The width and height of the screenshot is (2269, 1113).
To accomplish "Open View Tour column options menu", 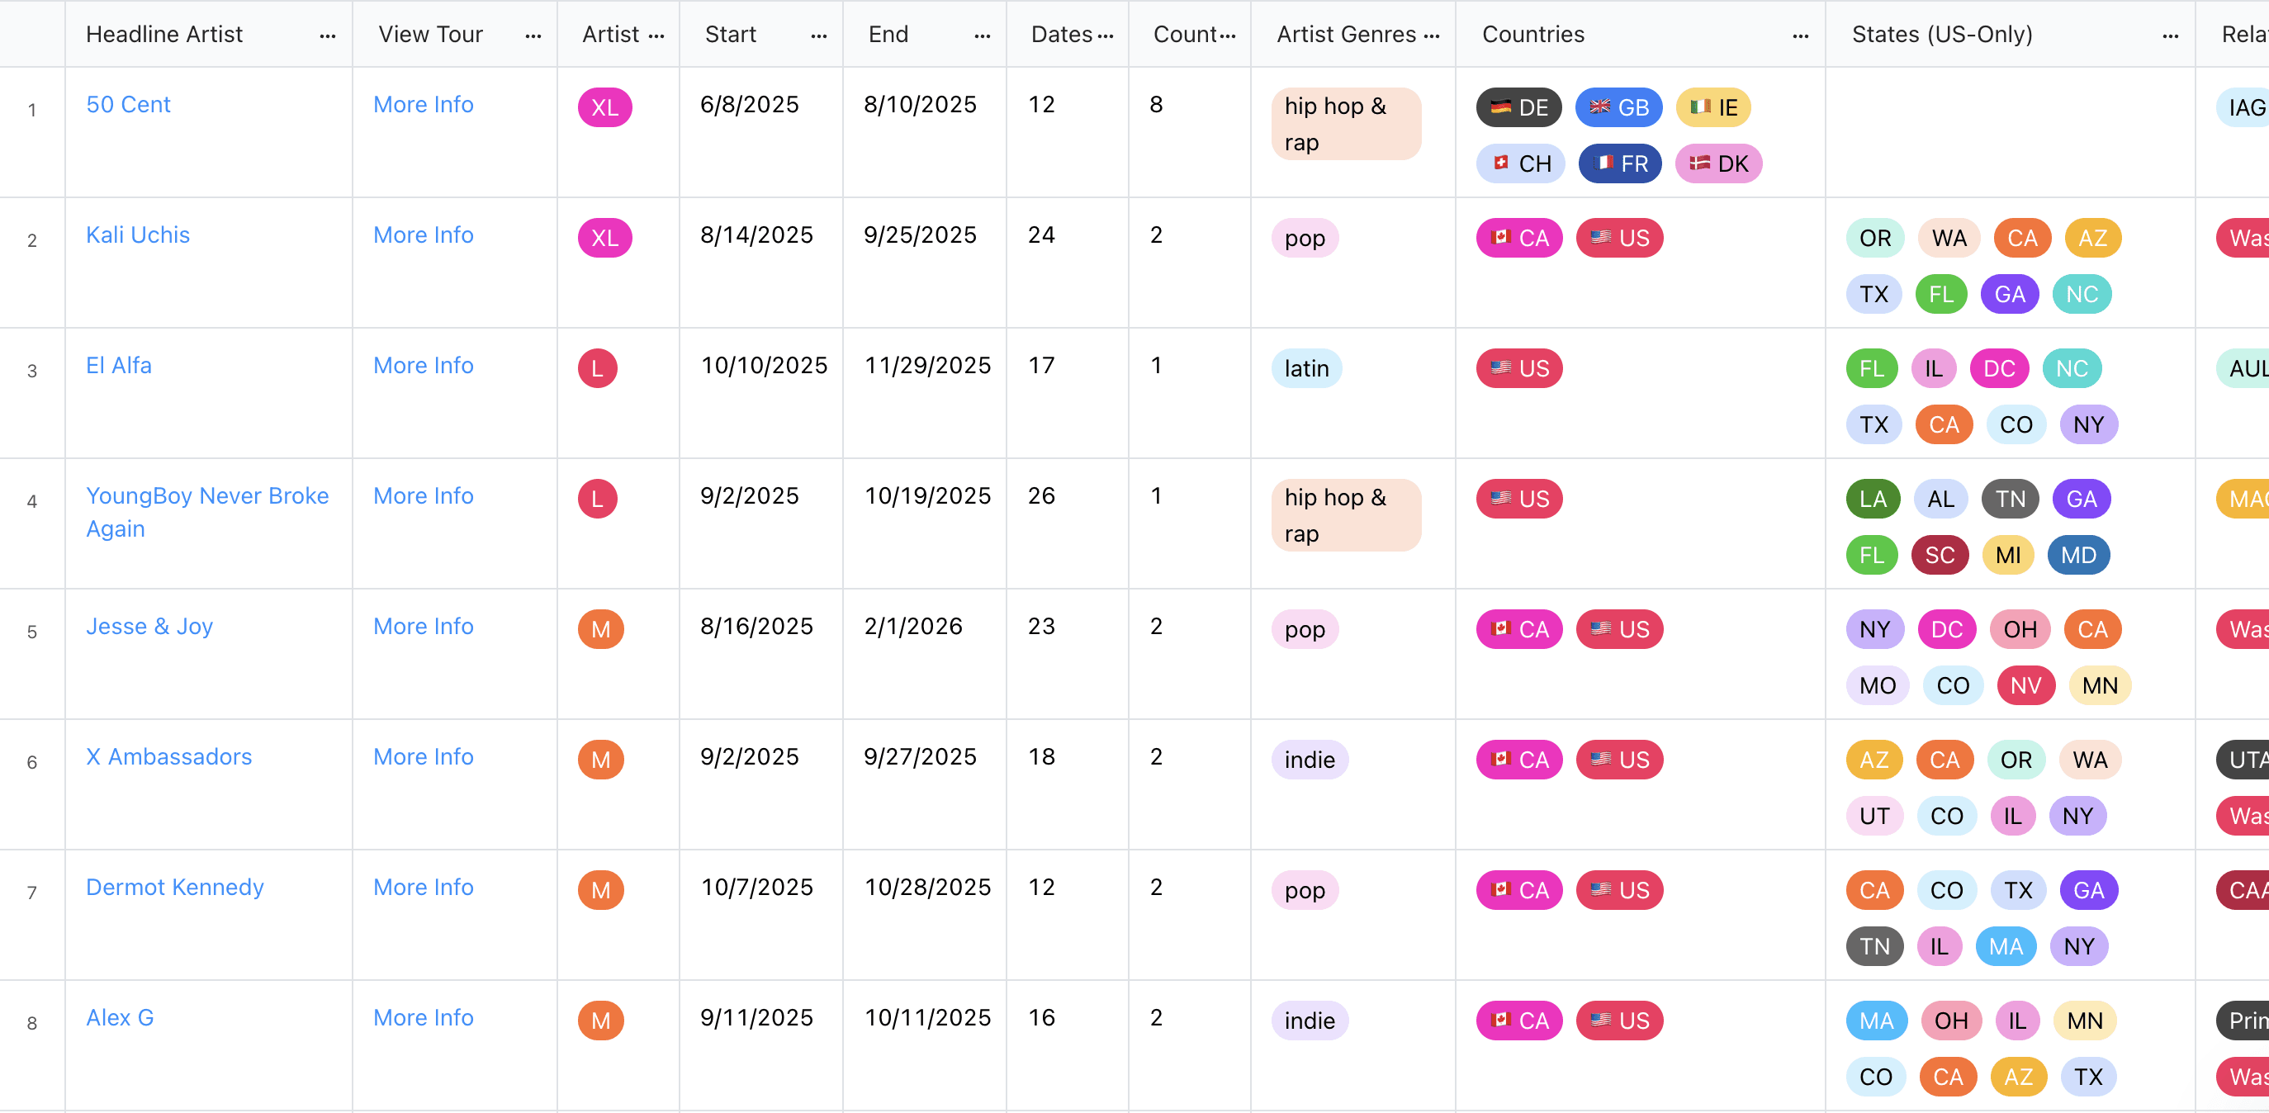I will coord(533,36).
